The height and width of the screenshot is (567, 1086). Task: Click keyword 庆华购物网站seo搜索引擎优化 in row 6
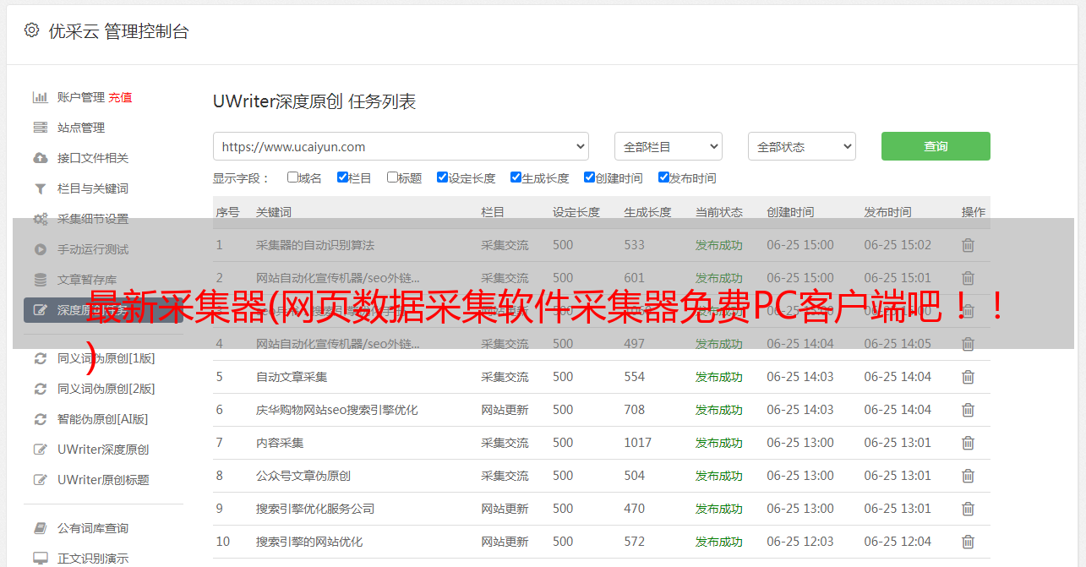coord(336,410)
